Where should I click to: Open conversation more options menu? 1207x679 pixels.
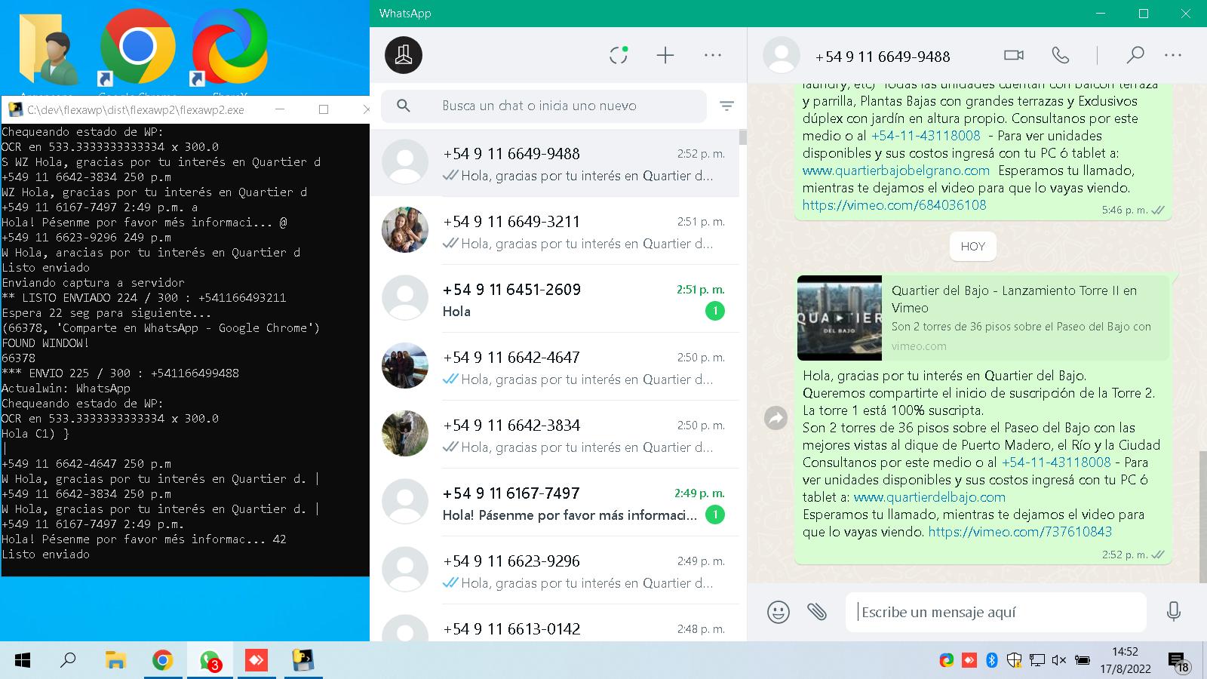(x=1173, y=55)
